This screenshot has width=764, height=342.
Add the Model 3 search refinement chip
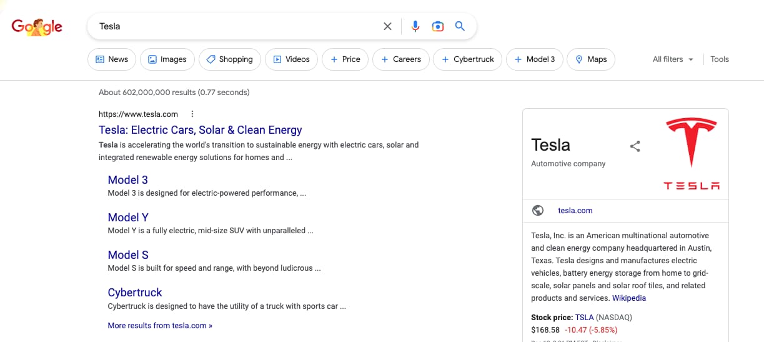(535, 59)
